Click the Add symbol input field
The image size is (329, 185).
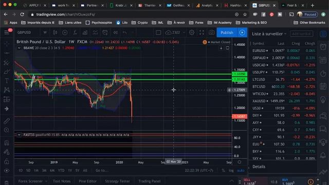(301, 33)
